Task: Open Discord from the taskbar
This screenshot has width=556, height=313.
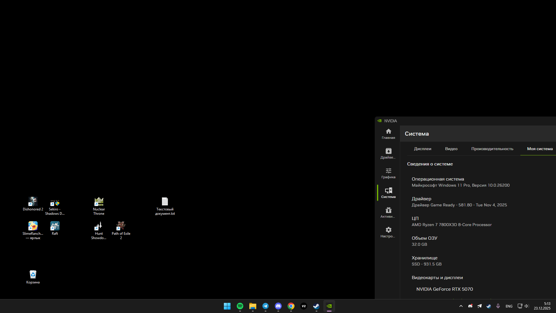Action: pyautogui.click(x=278, y=306)
